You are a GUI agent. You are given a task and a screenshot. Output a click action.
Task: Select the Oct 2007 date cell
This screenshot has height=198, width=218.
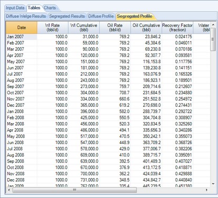(x=22, y=93)
